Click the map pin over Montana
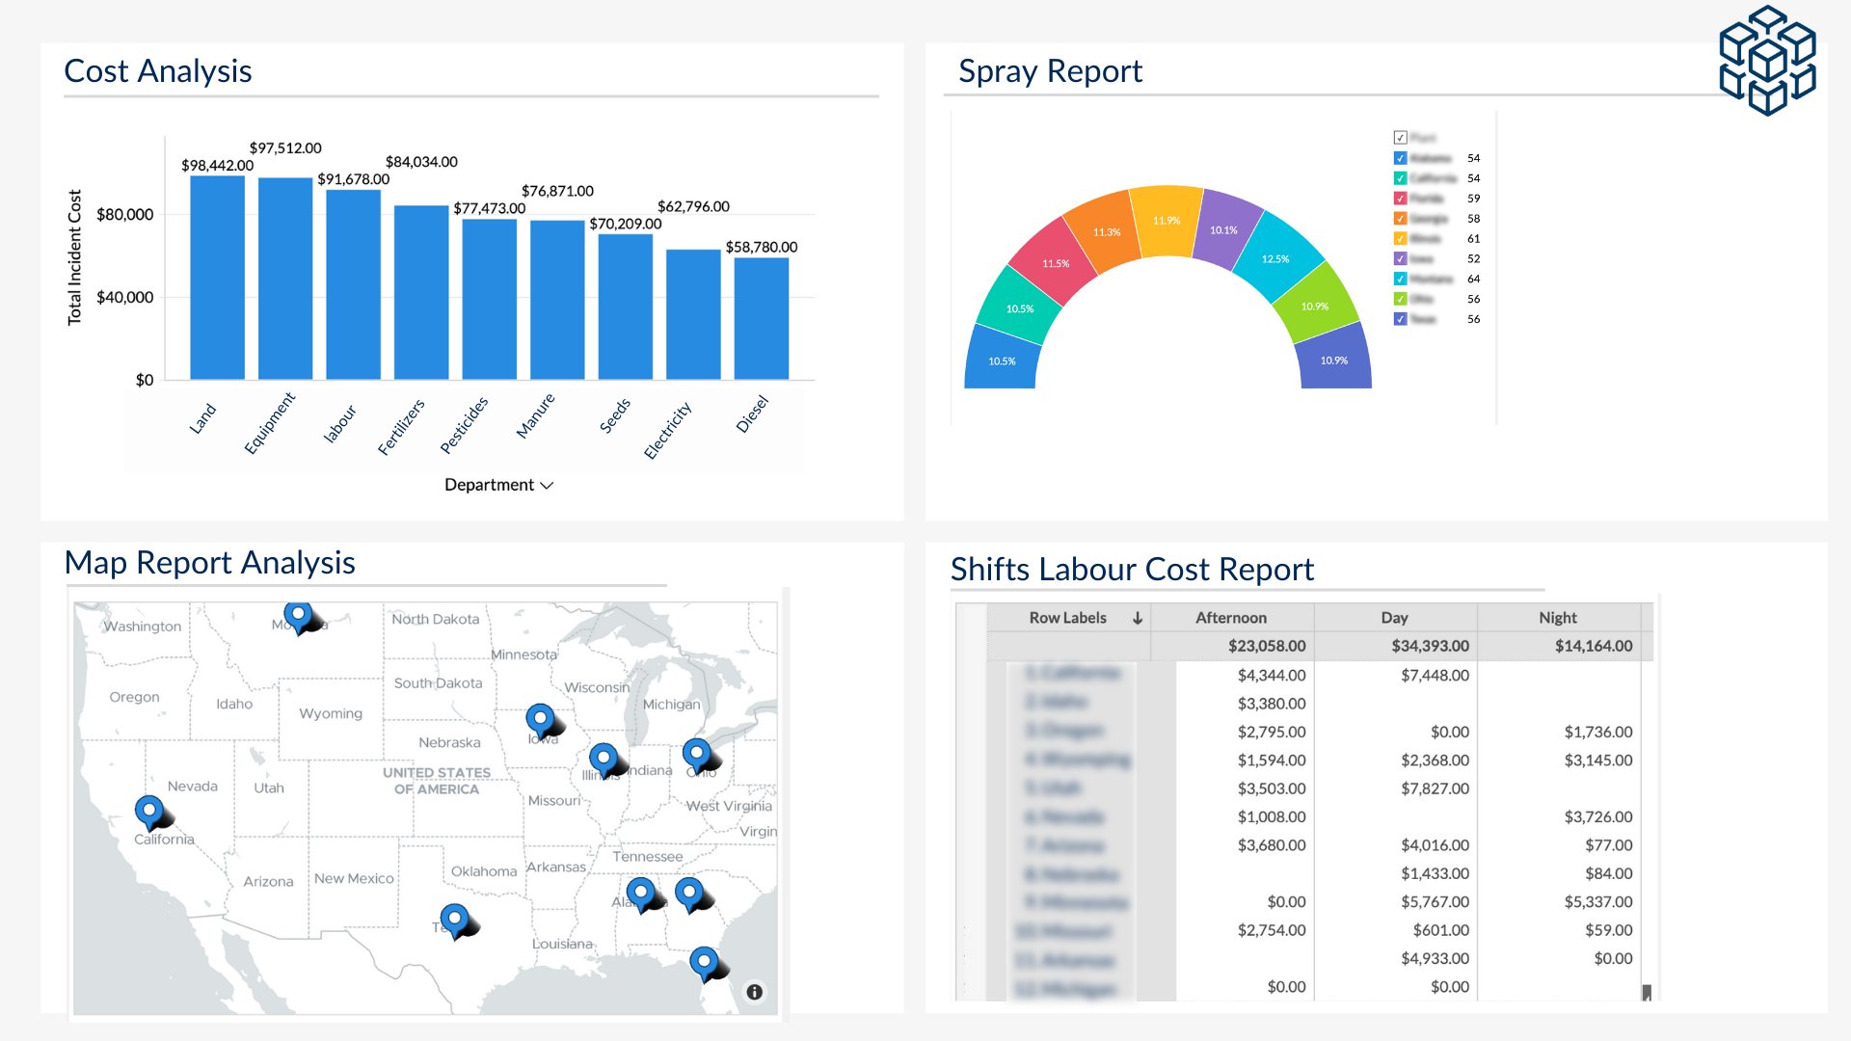The image size is (1851, 1041). pyautogui.click(x=298, y=614)
